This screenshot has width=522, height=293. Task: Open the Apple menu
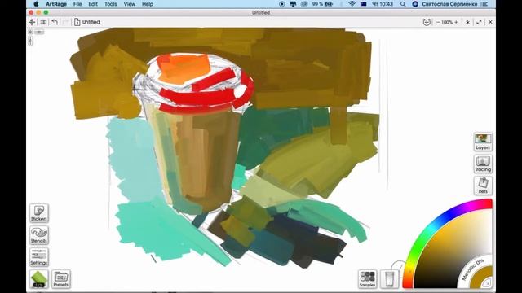[x=36, y=4]
